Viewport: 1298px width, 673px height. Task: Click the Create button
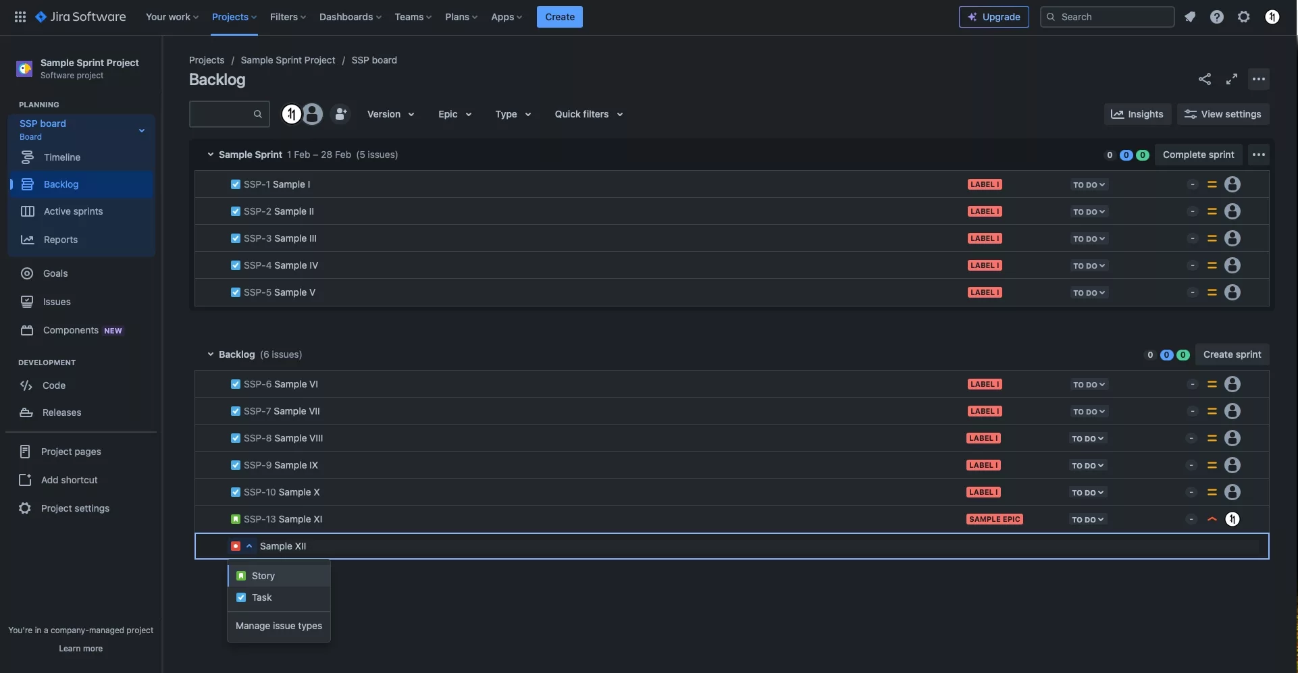pos(560,17)
